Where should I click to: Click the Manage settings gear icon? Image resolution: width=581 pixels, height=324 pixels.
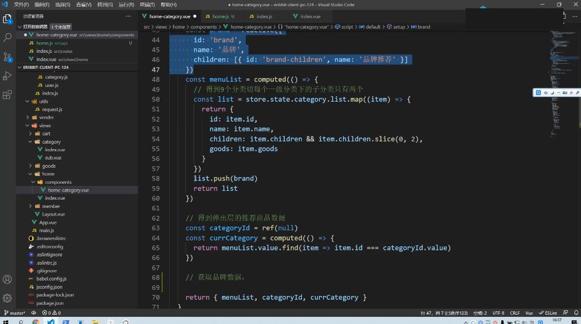click(7, 299)
